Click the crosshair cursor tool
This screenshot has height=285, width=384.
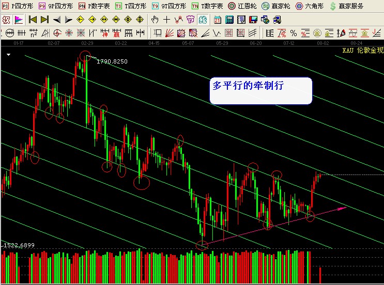click(x=166, y=20)
